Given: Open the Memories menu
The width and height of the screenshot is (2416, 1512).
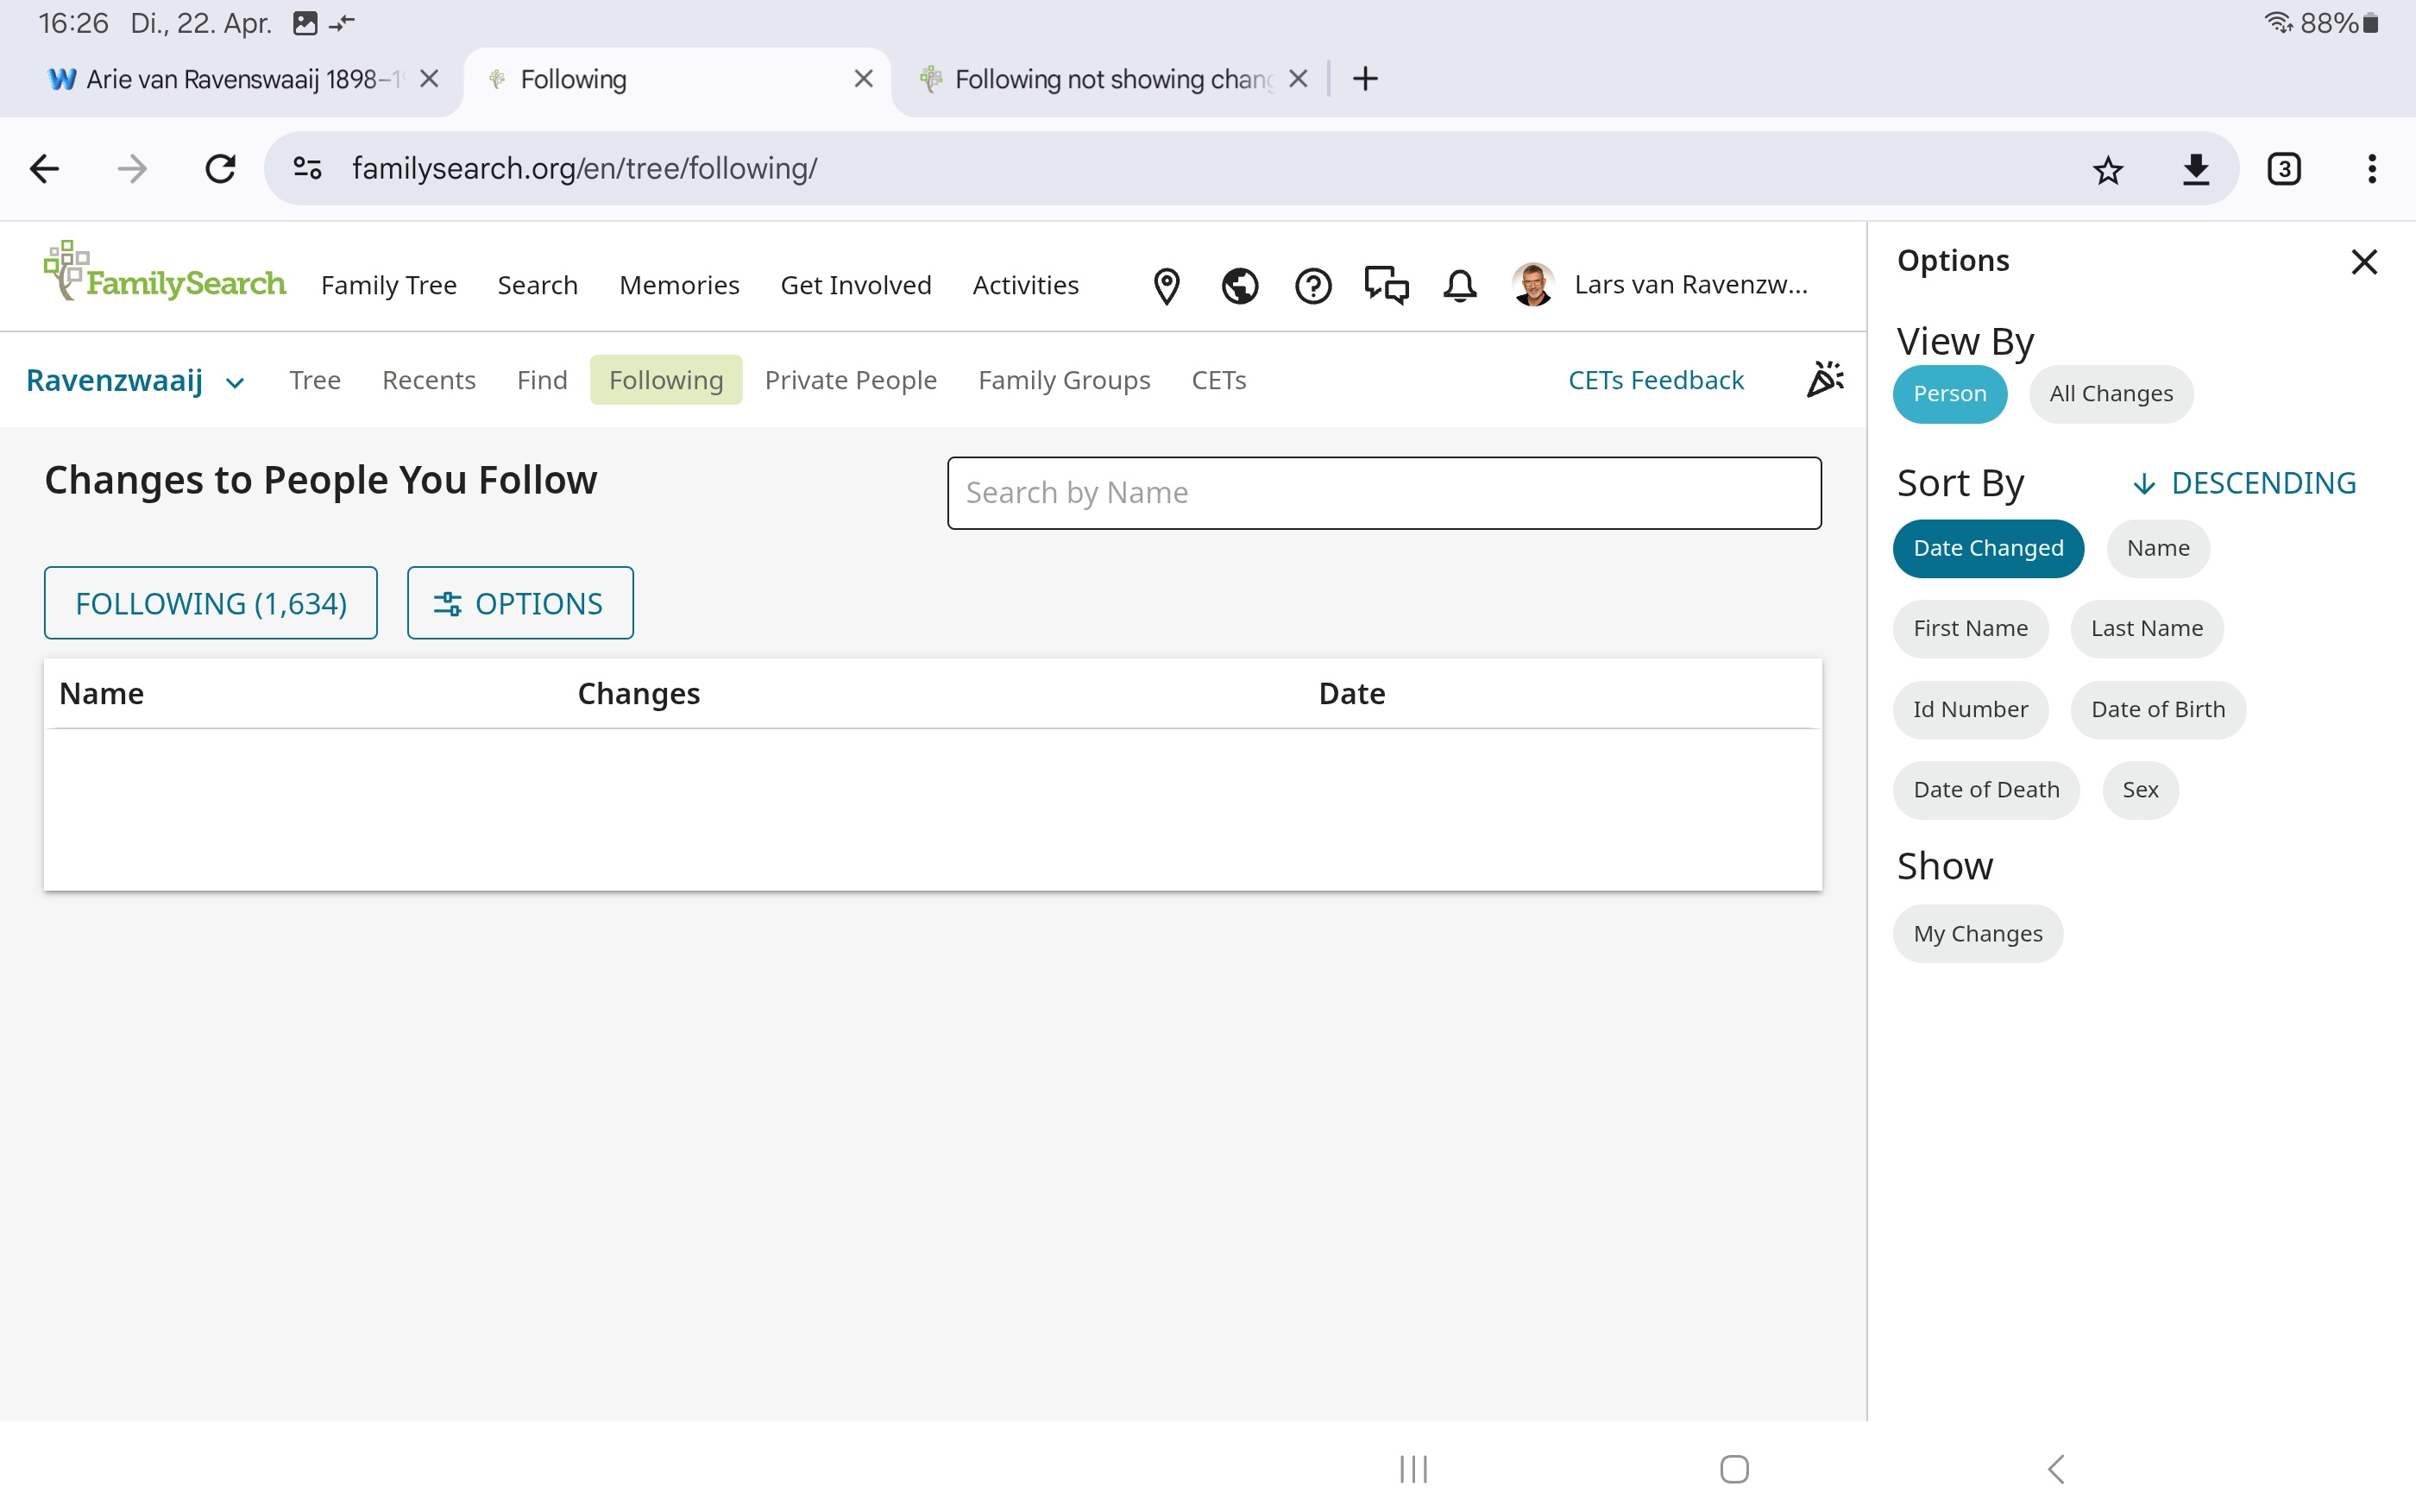Looking at the screenshot, I should [x=679, y=286].
